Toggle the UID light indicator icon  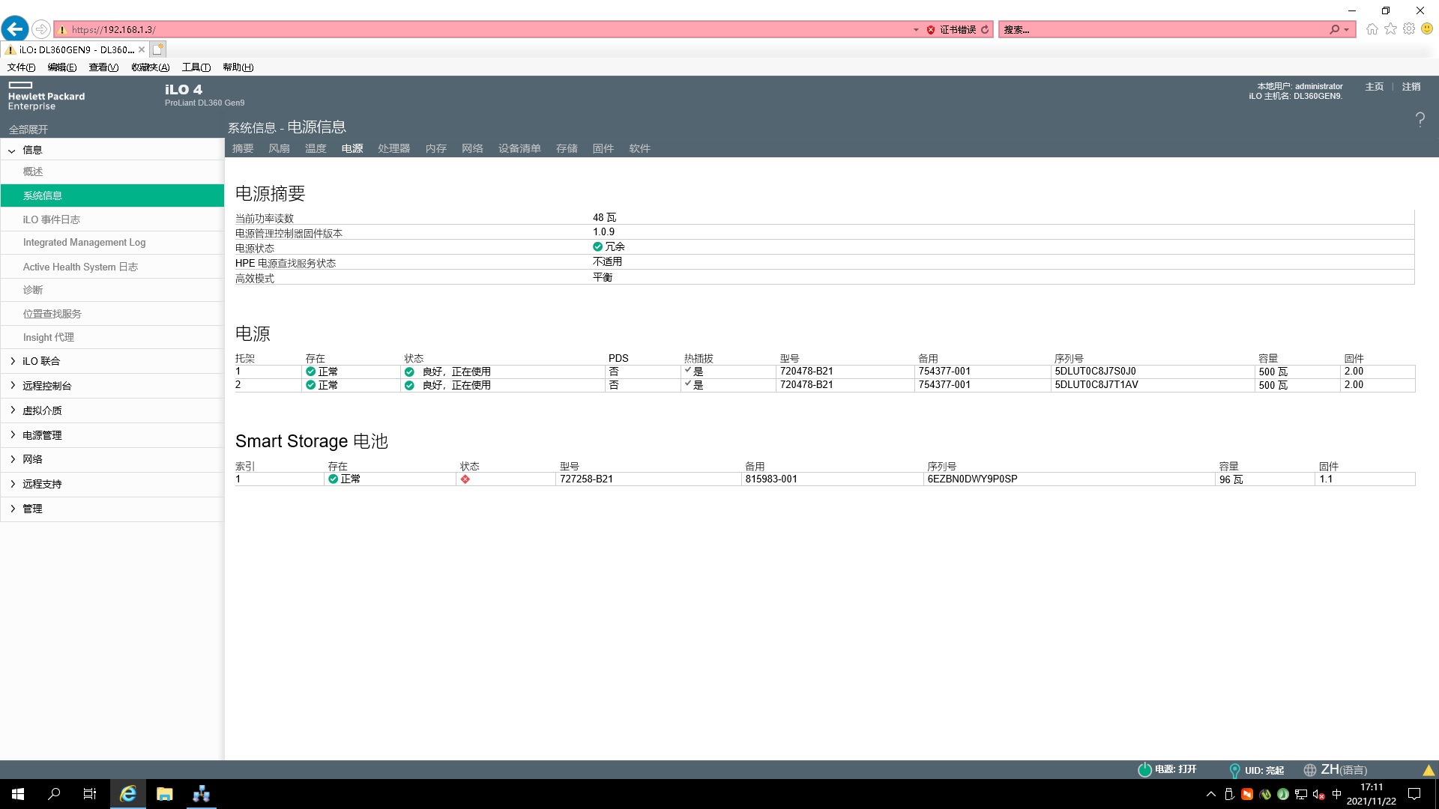tap(1234, 770)
